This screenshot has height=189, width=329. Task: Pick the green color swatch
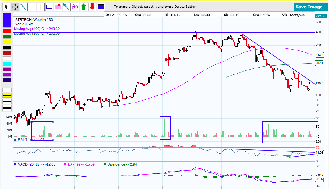(x=7, y=37)
